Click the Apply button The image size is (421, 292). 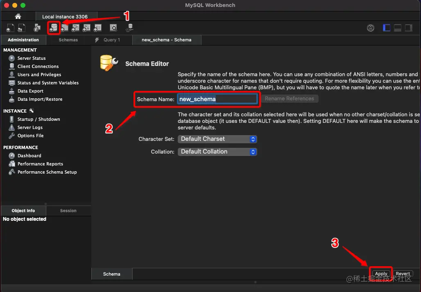click(381, 274)
